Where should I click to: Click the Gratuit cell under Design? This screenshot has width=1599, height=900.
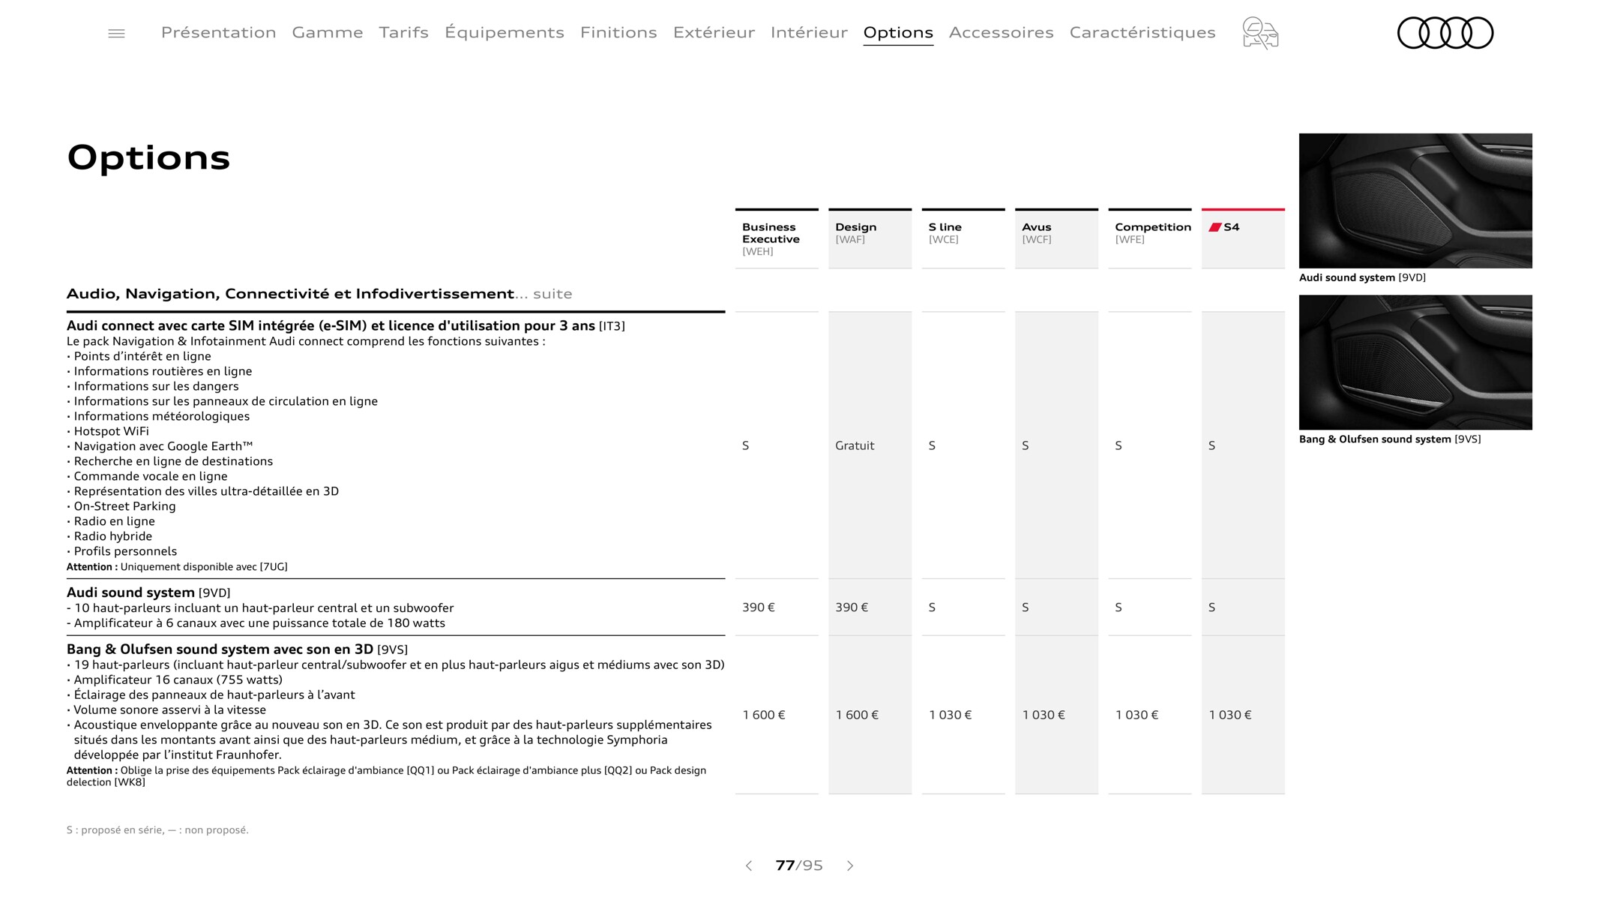(x=855, y=445)
